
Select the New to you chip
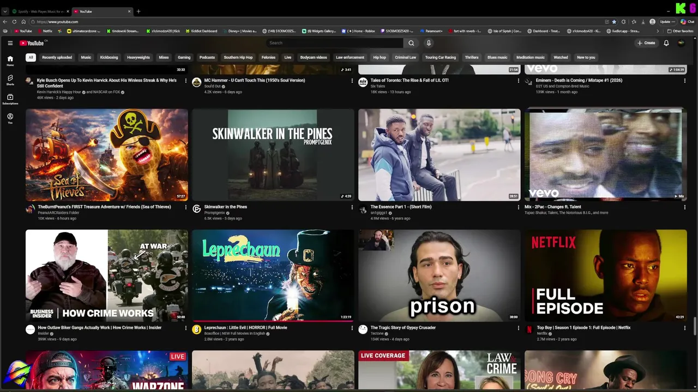tap(586, 57)
